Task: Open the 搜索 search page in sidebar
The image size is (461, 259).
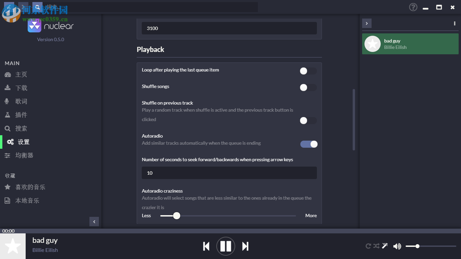Action: [x=51, y=128]
